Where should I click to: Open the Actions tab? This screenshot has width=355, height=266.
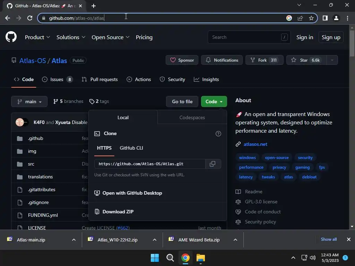pyautogui.click(x=139, y=79)
